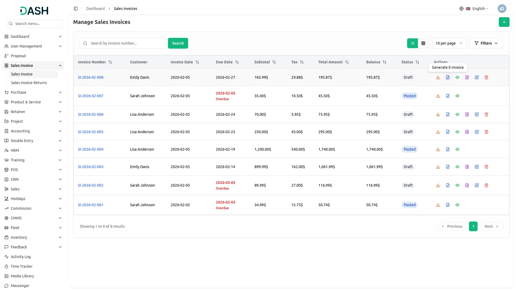The height and width of the screenshot is (290, 516).
Task: Open invoice SI-2026-02-007 link
Action: click(90, 96)
